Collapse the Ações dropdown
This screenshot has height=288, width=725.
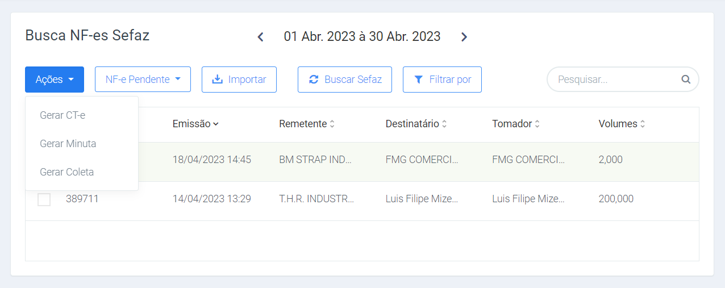55,80
